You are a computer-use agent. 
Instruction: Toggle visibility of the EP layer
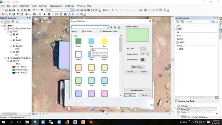(14, 34)
